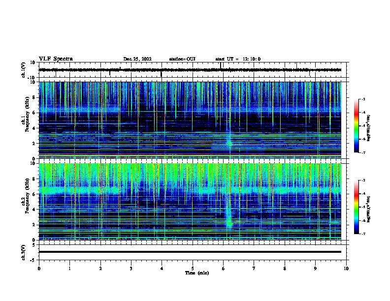
Task: Click the "Time (min)" axis title
Action: click(x=197, y=273)
